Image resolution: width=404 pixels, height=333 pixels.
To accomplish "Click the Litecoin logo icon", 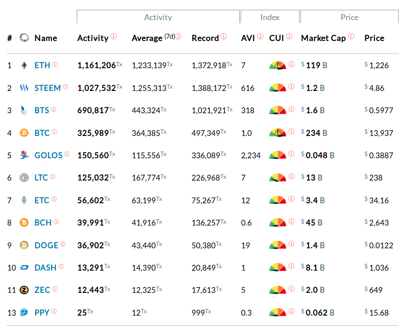I will pyautogui.click(x=24, y=178).
